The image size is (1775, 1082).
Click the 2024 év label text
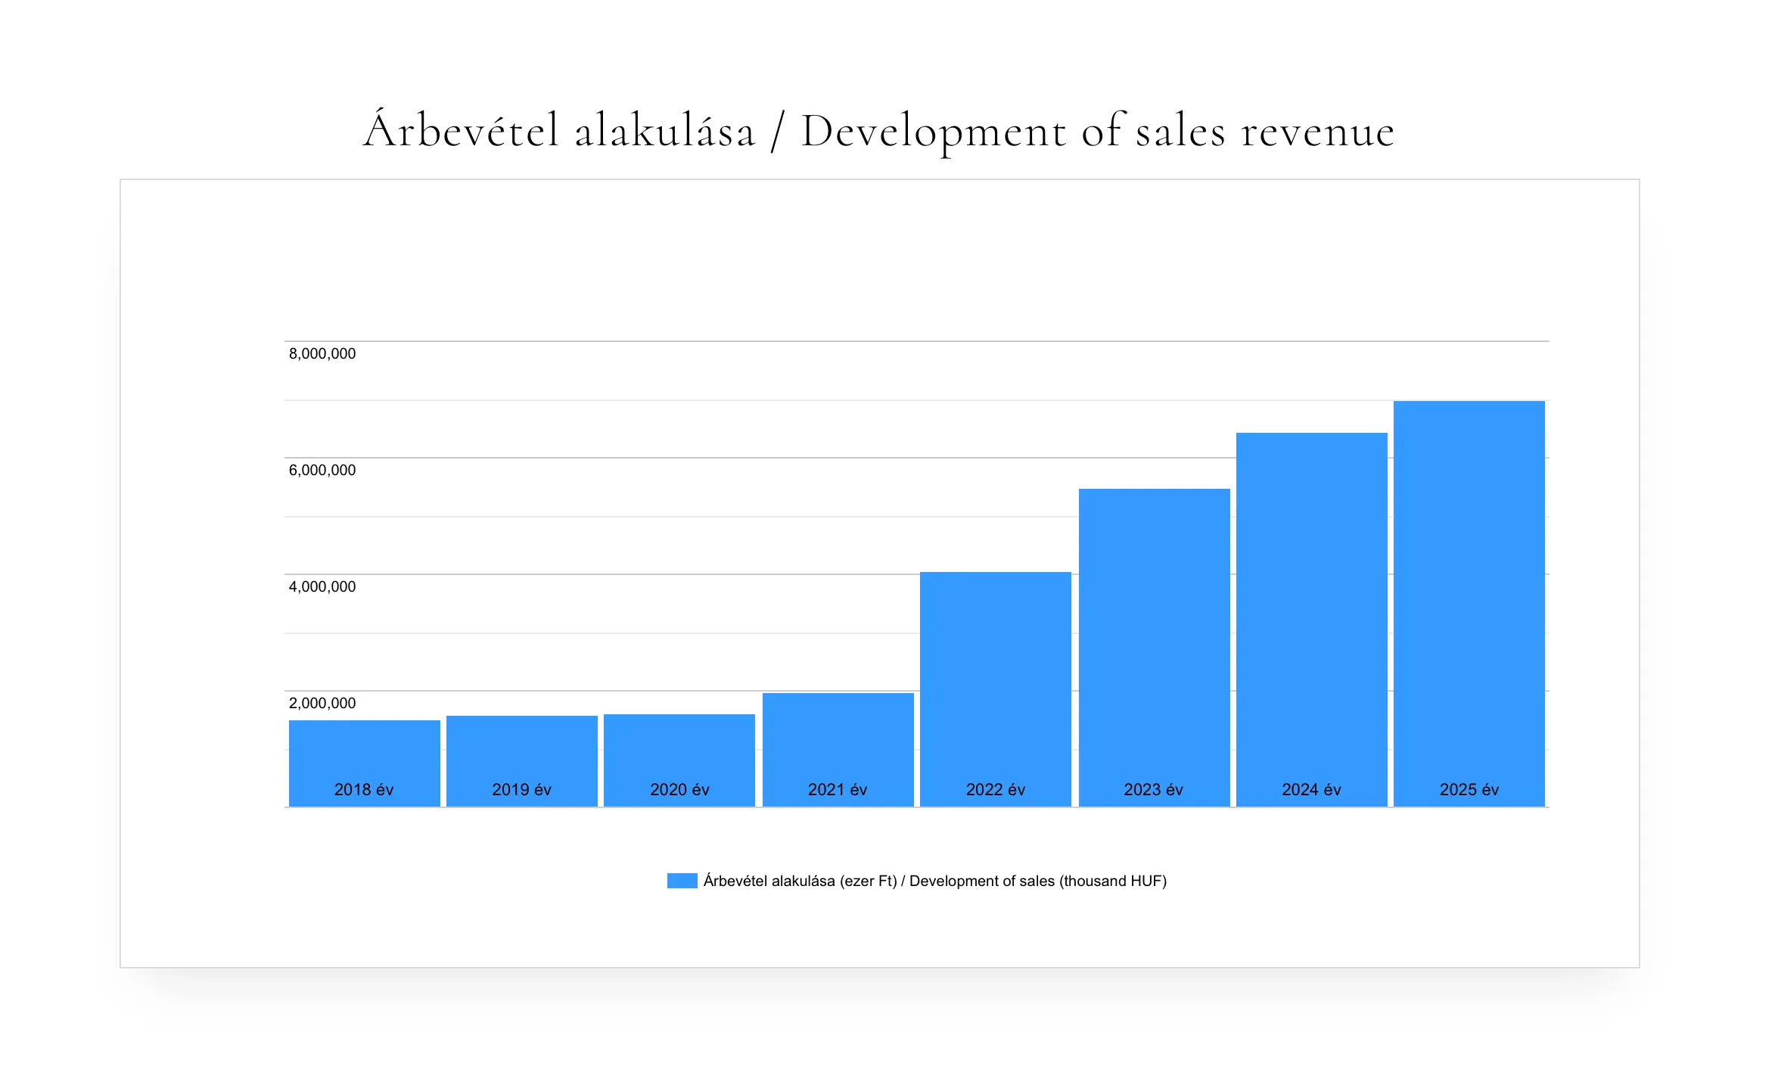1311,789
